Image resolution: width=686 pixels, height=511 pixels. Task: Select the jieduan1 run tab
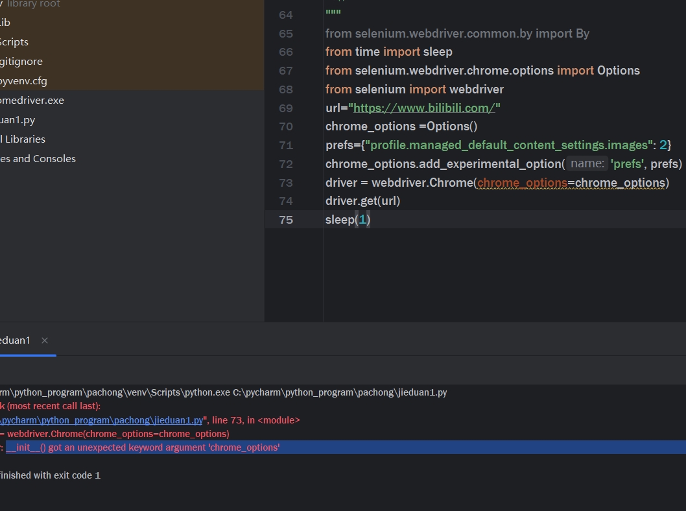[x=16, y=340]
